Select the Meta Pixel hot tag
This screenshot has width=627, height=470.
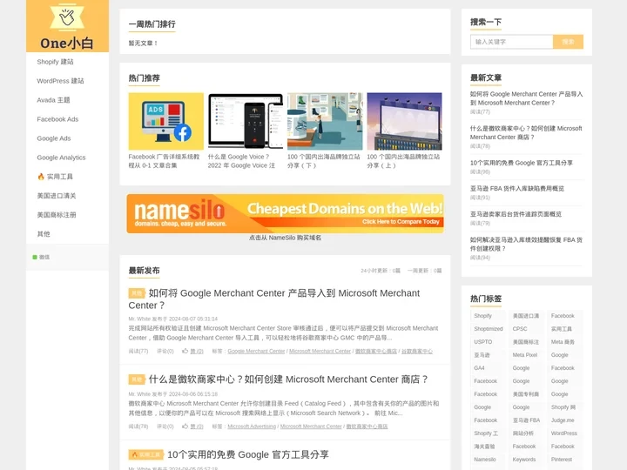[525, 355]
